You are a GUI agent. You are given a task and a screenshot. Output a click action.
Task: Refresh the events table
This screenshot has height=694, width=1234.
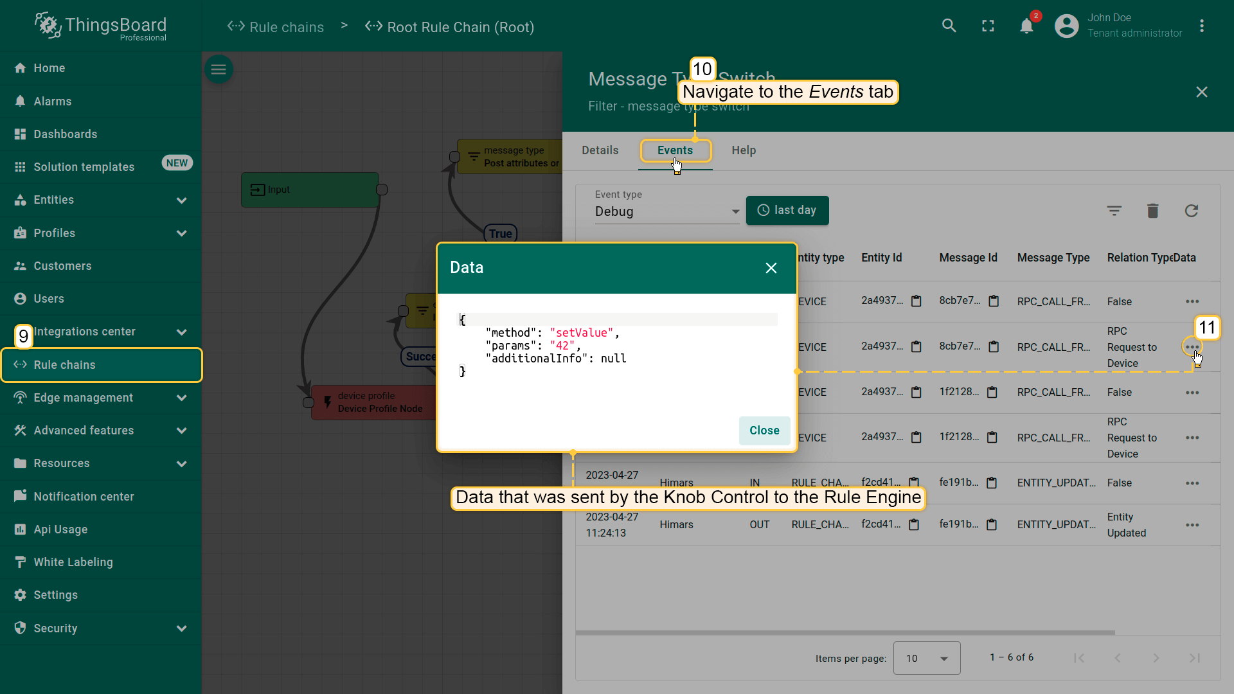pos(1191,211)
